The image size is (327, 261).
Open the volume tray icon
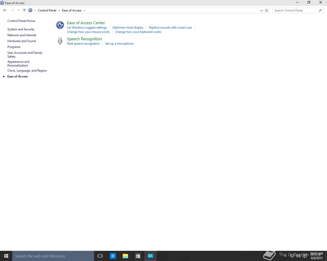pos(298,256)
